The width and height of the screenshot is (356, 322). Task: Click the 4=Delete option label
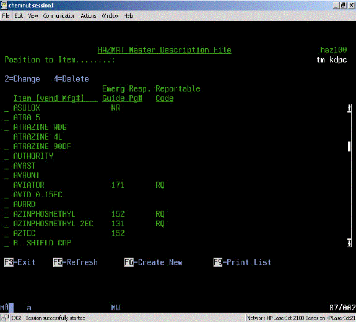pyautogui.click(x=71, y=79)
